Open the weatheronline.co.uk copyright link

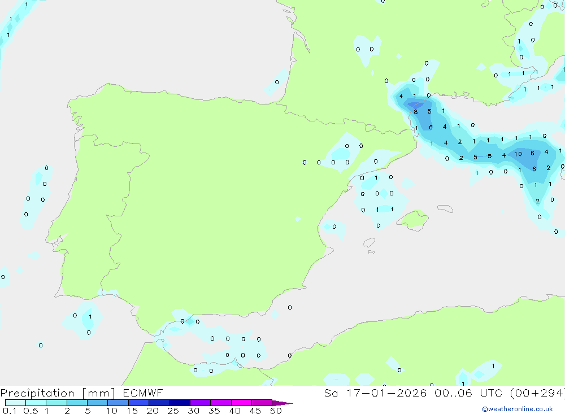[x=517, y=409]
